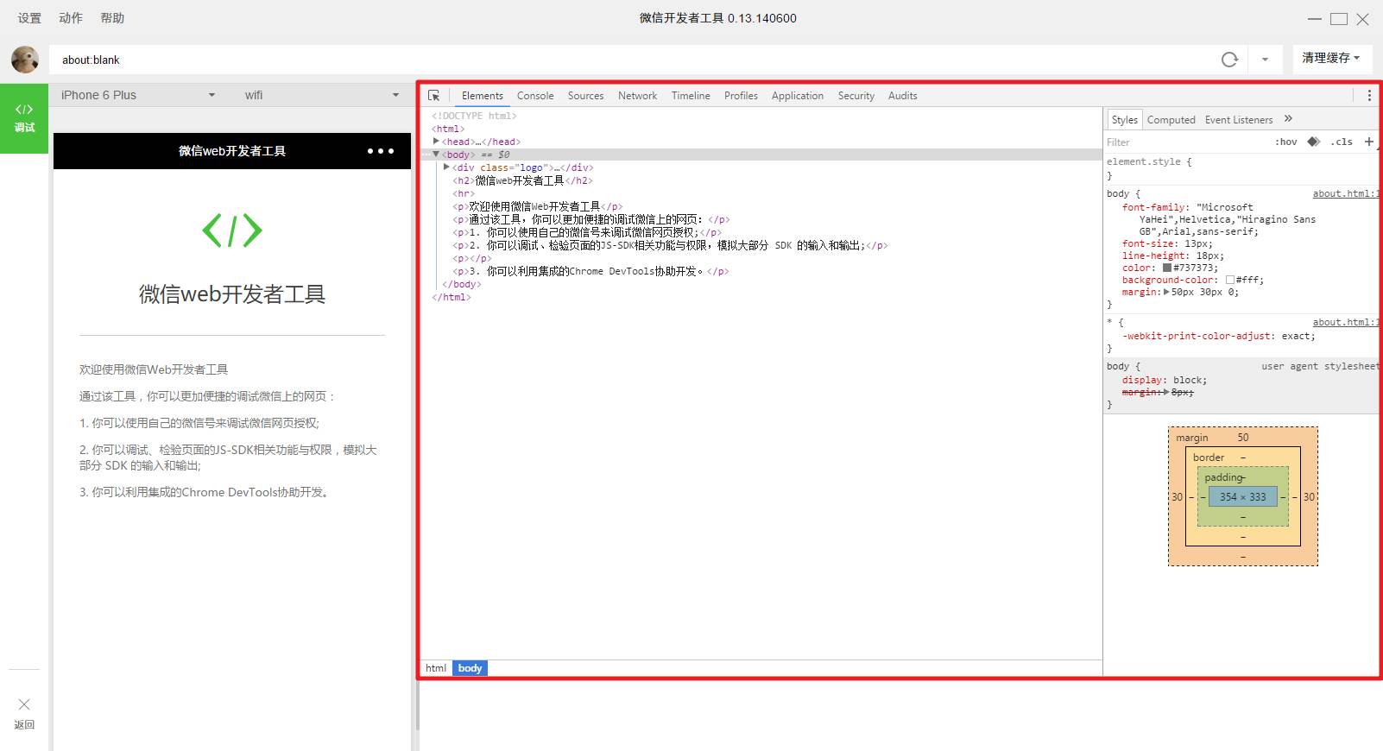Viewport: 1383px width, 751px height.
Task: Click the #fff background-color swatch
Action: click(1230, 281)
